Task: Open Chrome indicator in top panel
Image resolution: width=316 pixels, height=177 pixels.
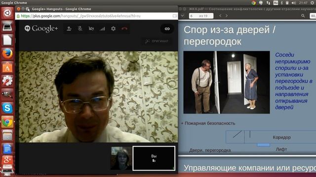Action: [253, 2]
